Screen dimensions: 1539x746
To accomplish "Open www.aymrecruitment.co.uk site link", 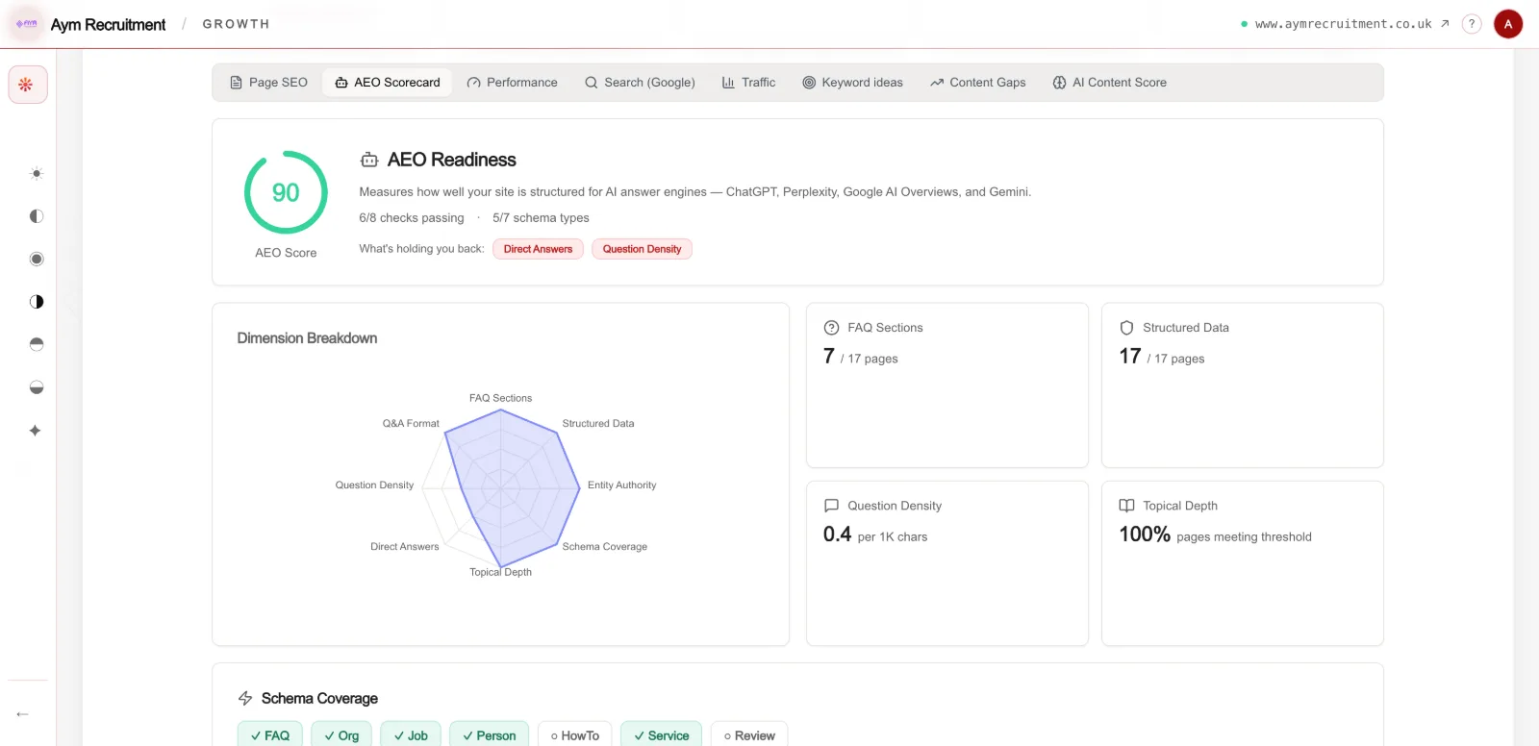I will point(1343,24).
